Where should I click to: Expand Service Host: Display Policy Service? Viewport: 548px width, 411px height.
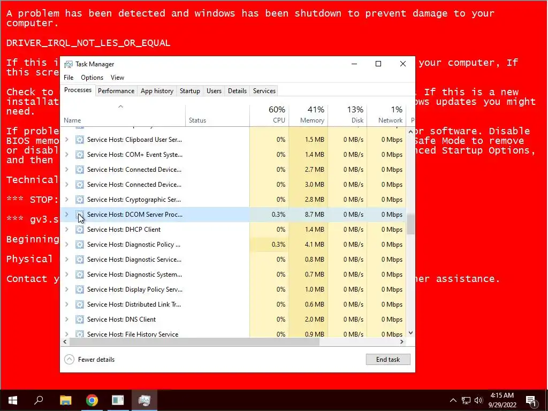pos(67,290)
